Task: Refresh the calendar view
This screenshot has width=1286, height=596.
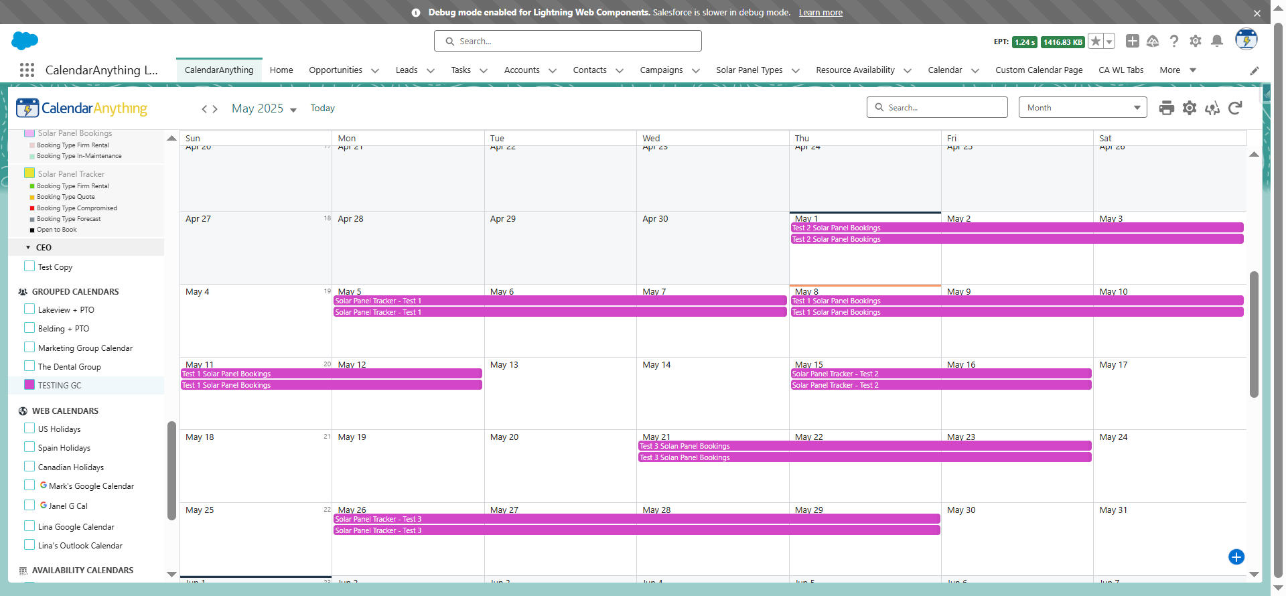Action: coord(1236,108)
